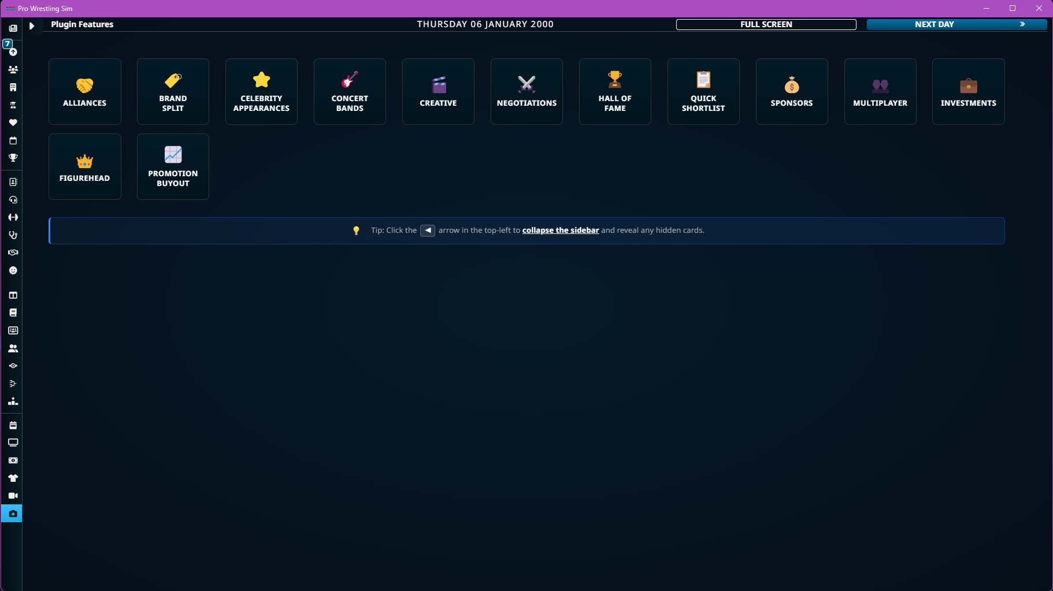Click the trophy icon in the sidebar
The image size is (1053, 591).
[13, 158]
